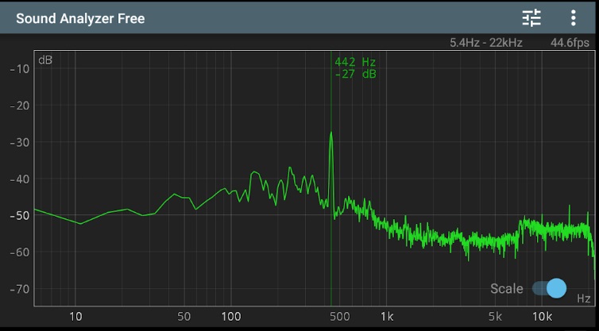Click the '-10' dB axis value
This screenshot has width=599, height=331.
coord(20,69)
